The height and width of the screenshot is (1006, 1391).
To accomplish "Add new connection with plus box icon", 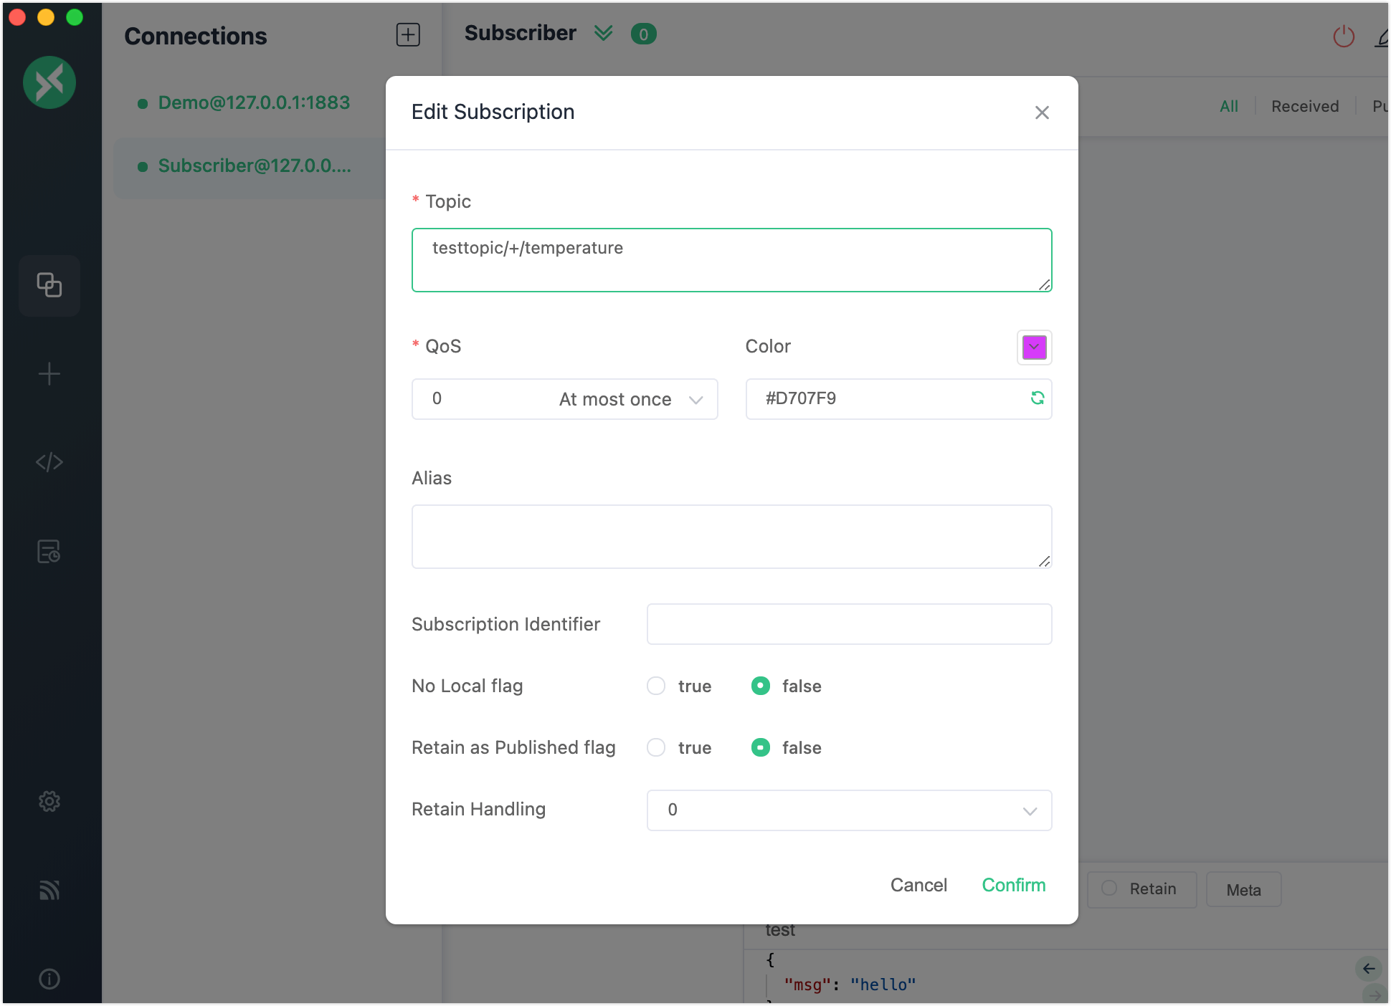I will point(408,34).
